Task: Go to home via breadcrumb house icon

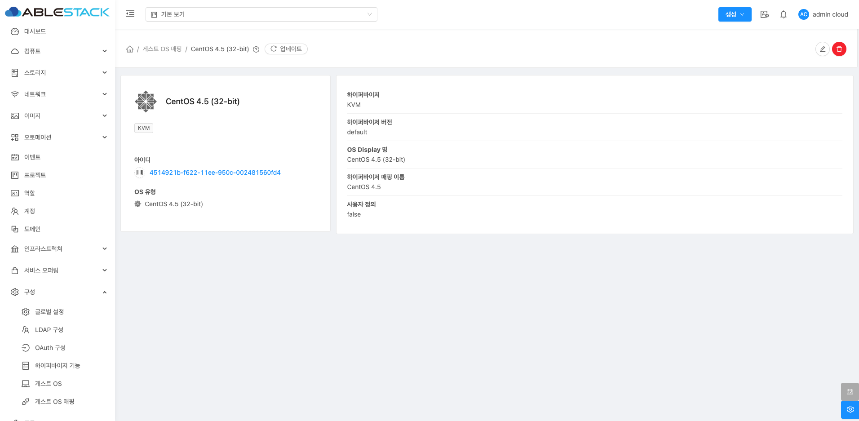Action: 130,49
